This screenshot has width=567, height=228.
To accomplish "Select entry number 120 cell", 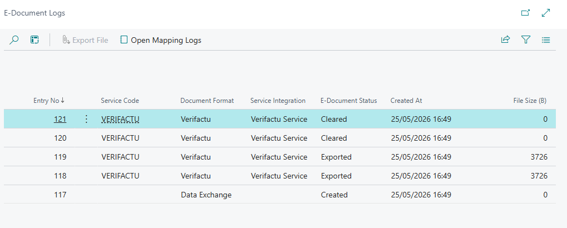I will point(60,138).
